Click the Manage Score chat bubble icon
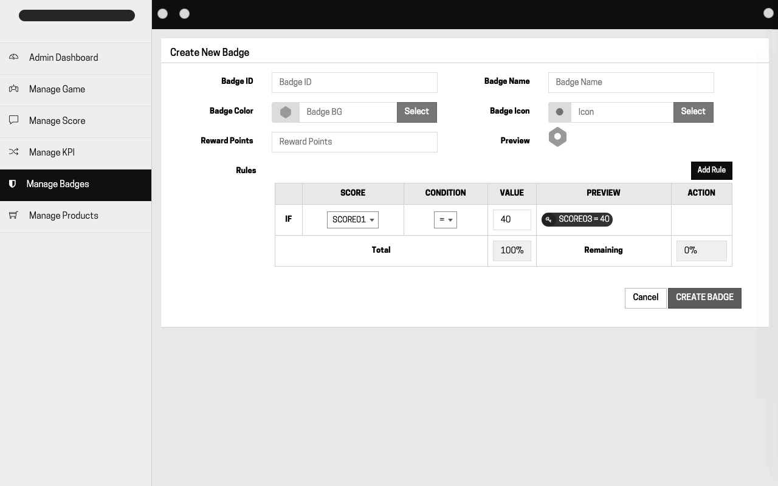Screen dimensions: 778x486 tap(13, 120)
